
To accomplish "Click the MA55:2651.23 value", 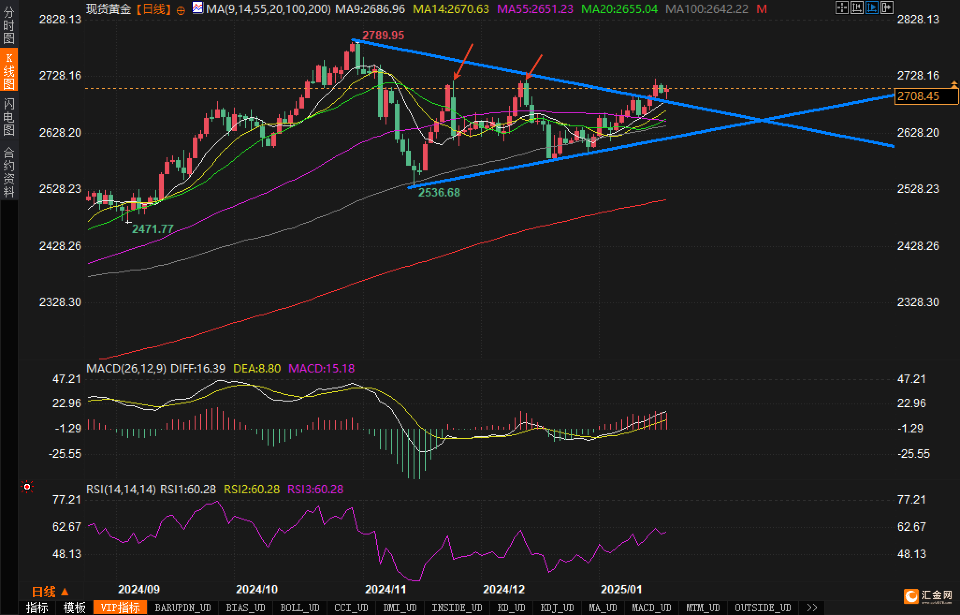I will point(535,9).
